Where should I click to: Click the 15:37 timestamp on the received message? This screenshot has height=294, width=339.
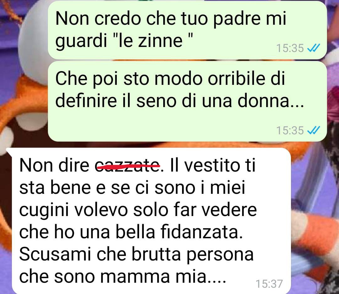tap(269, 284)
